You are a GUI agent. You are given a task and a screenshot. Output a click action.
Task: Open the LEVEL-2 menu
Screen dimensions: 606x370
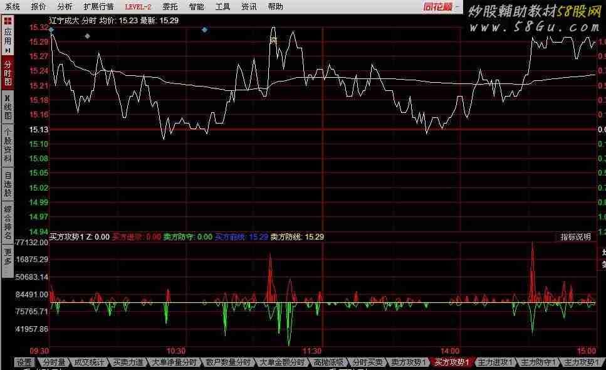click(138, 6)
